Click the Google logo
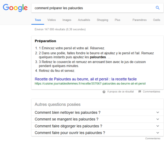 point(15,8)
